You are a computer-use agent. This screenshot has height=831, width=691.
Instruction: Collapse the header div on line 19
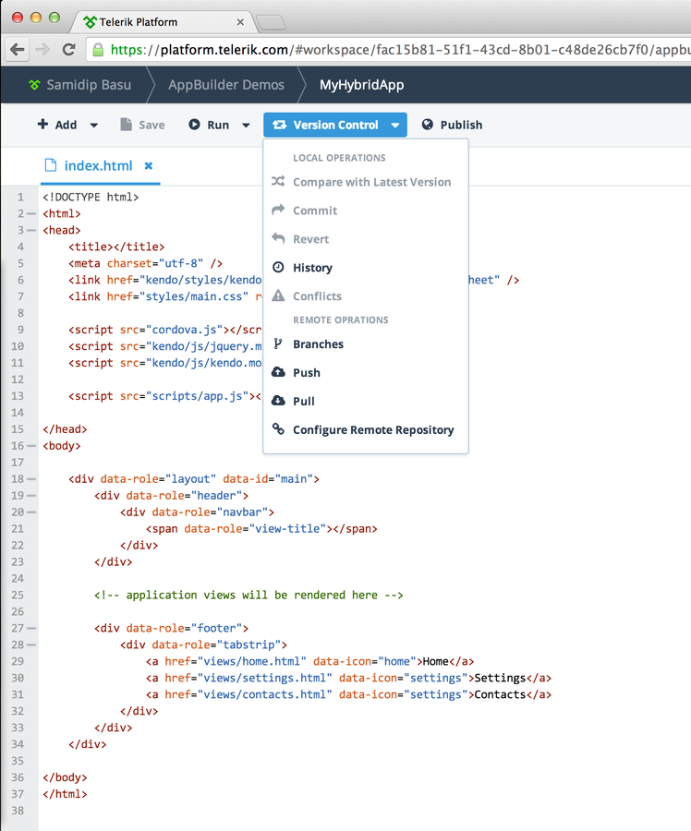[x=31, y=496]
